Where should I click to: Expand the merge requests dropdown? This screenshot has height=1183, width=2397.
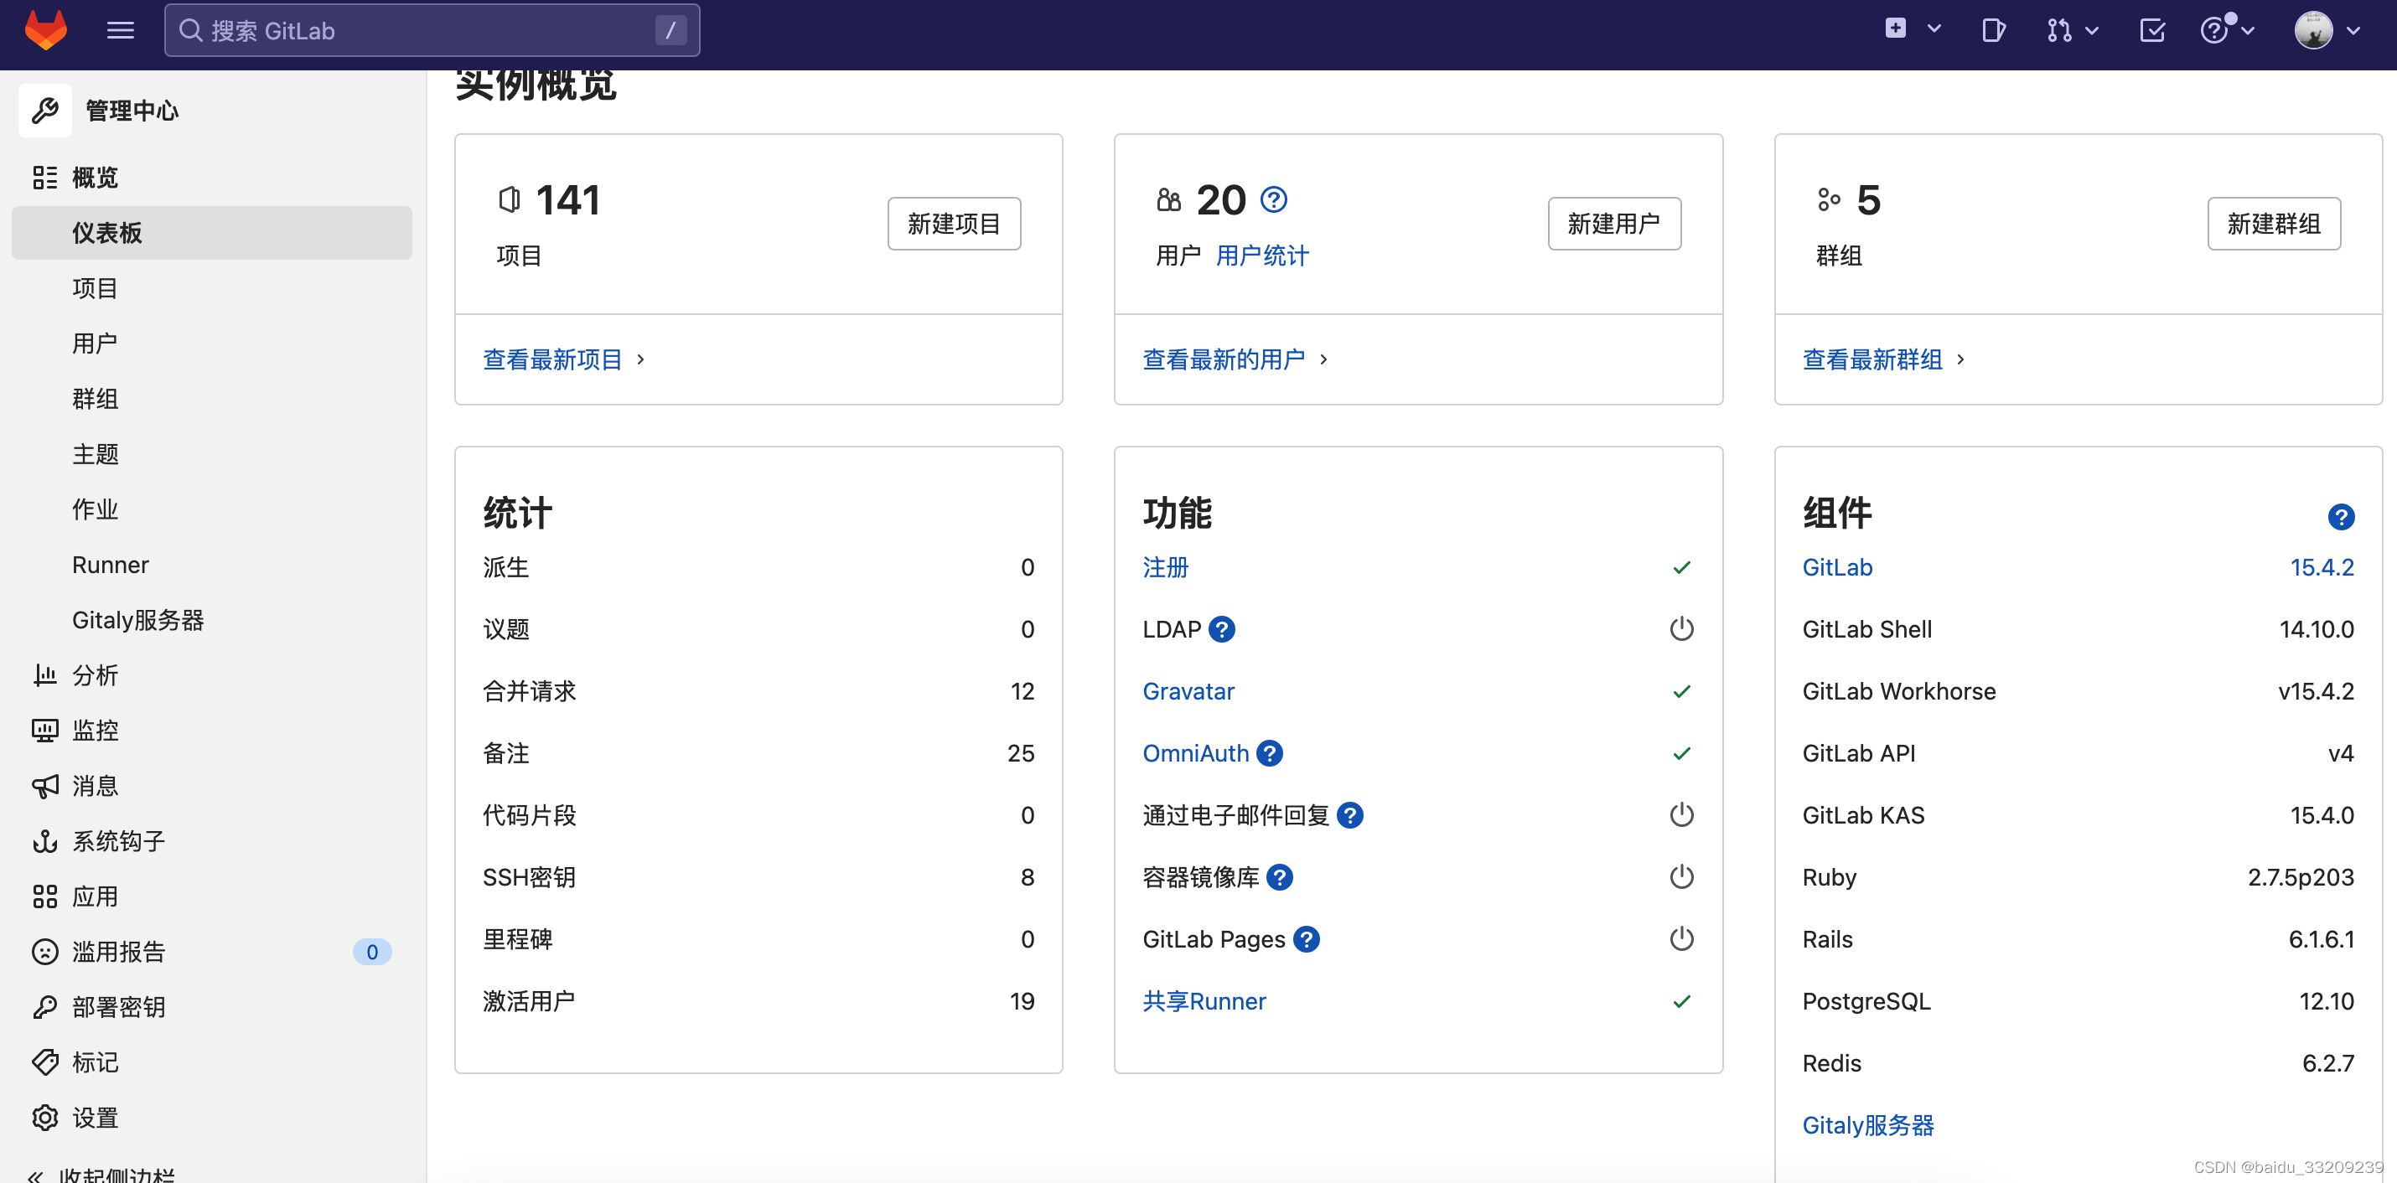point(2073,31)
